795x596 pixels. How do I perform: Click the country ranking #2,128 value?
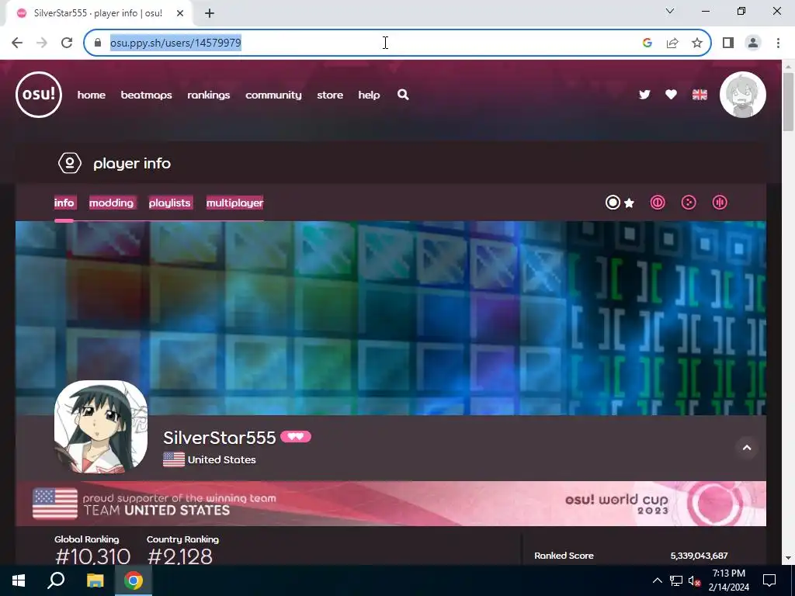pos(180,556)
